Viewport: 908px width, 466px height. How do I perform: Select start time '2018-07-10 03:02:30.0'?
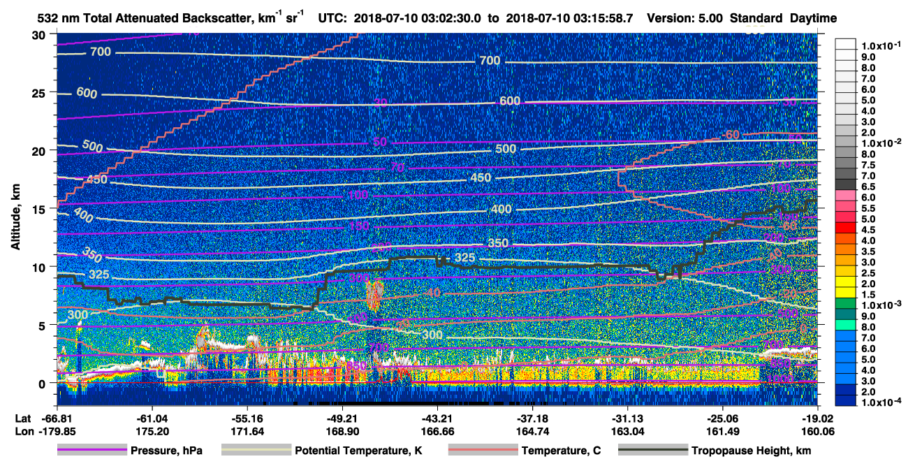[418, 18]
